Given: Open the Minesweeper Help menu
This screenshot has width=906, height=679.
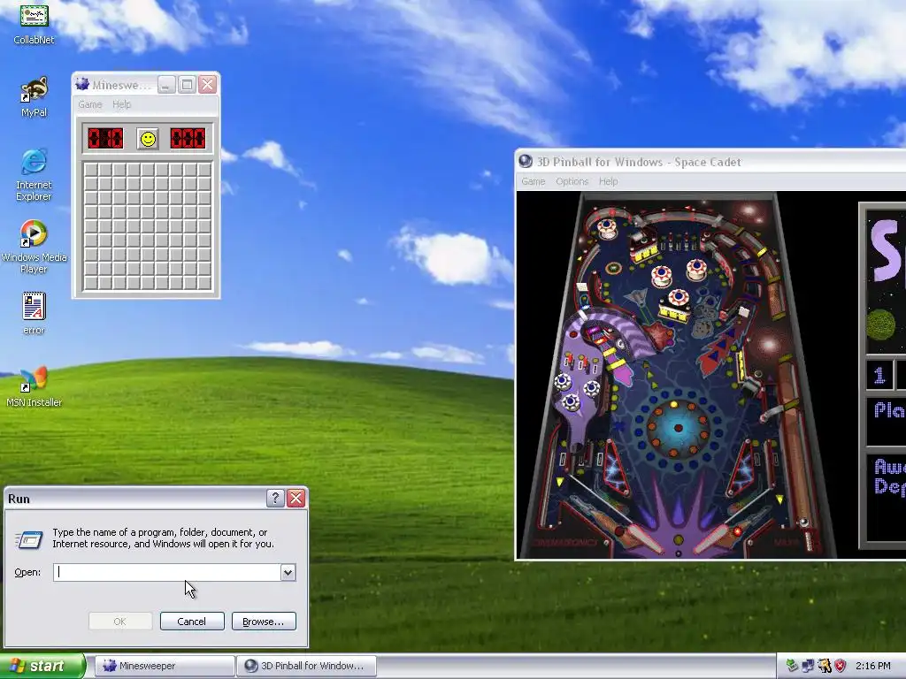Looking at the screenshot, I should pyautogui.click(x=121, y=104).
